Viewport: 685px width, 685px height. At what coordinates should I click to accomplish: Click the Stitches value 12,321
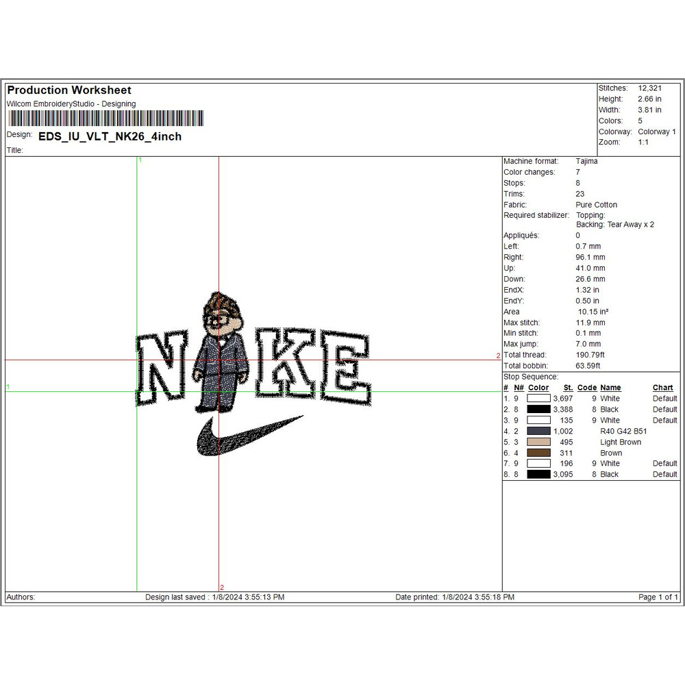point(649,88)
